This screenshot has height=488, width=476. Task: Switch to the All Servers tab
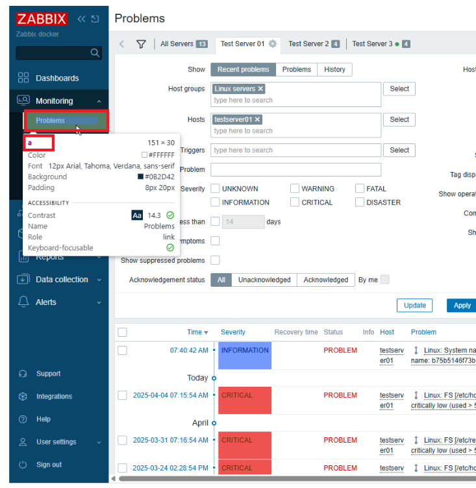[184, 44]
